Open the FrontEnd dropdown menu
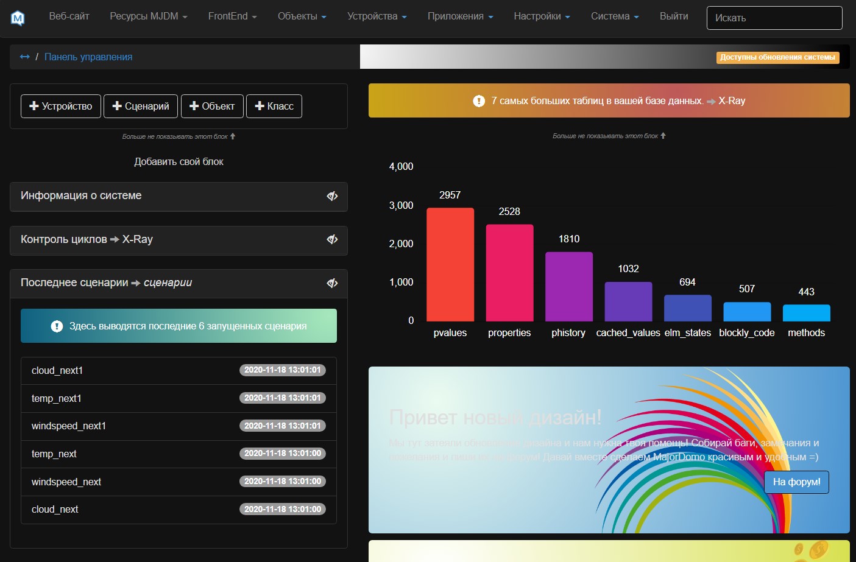 (232, 16)
